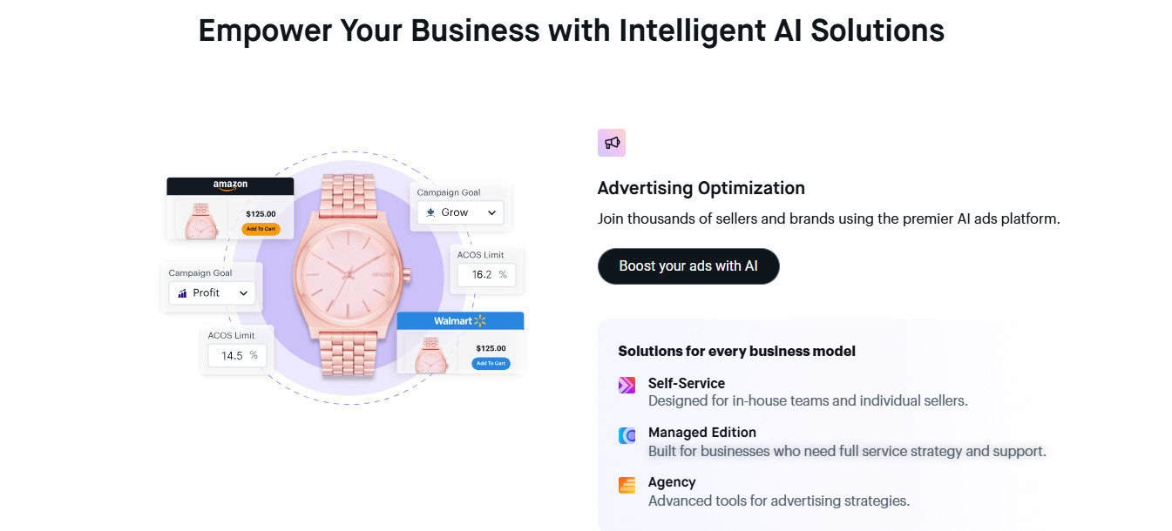Image resolution: width=1172 pixels, height=531 pixels.
Task: Click the megaphone advertising icon
Action: (612, 143)
